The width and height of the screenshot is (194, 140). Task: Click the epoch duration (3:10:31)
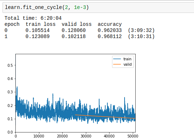[141, 37]
